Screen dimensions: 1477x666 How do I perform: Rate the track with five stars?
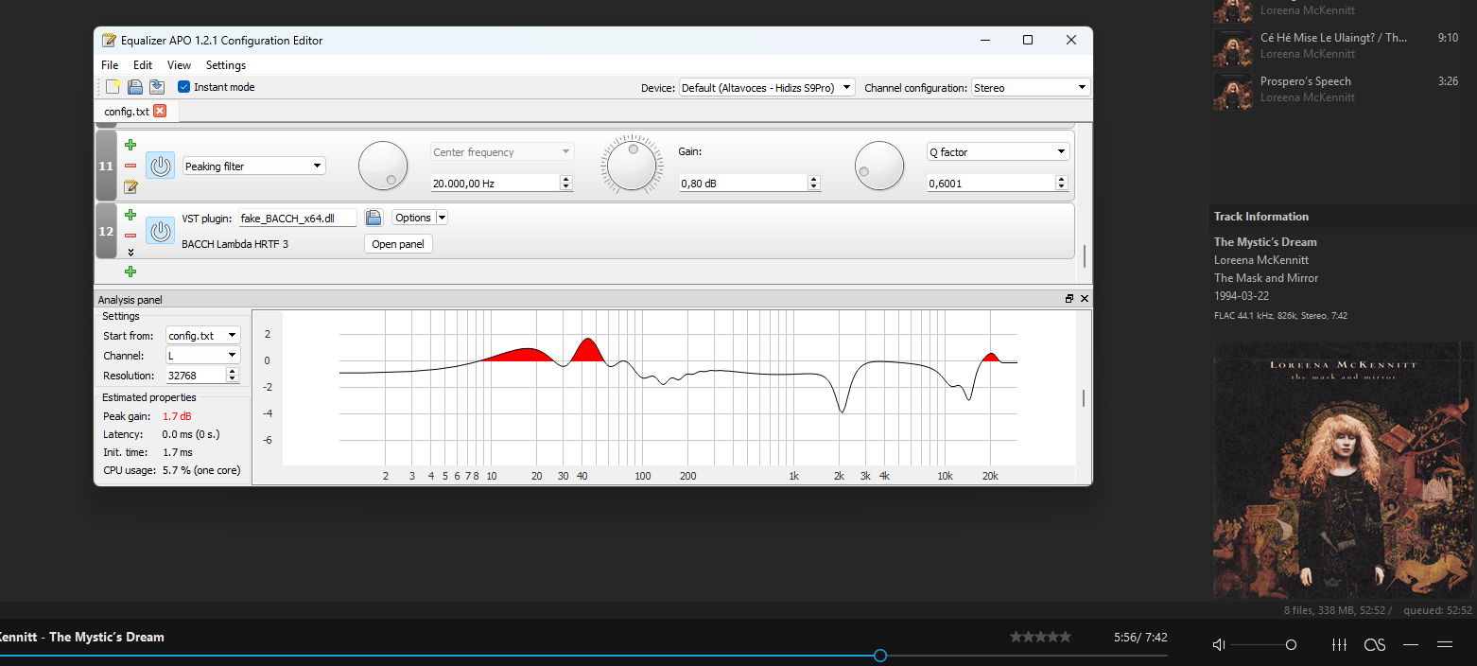[1066, 637]
